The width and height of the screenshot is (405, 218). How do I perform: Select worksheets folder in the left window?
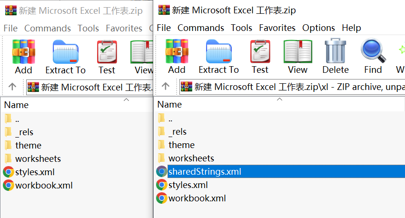pos(33,159)
